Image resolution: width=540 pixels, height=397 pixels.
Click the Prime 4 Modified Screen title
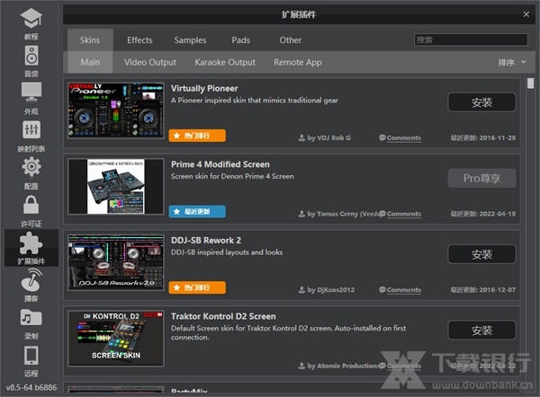(220, 164)
